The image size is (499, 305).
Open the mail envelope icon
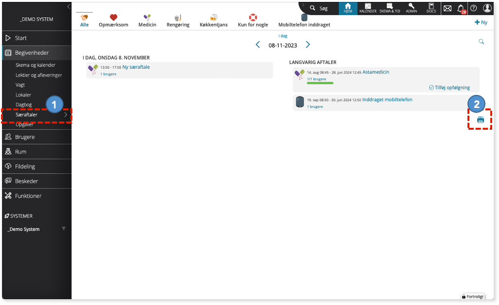click(448, 8)
